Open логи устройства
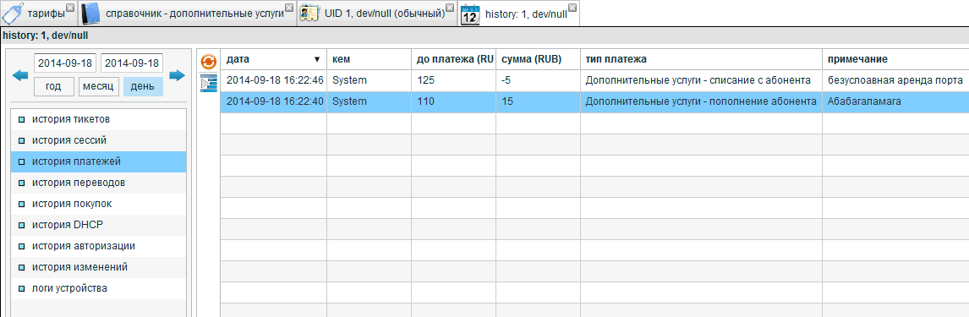 [x=99, y=287]
